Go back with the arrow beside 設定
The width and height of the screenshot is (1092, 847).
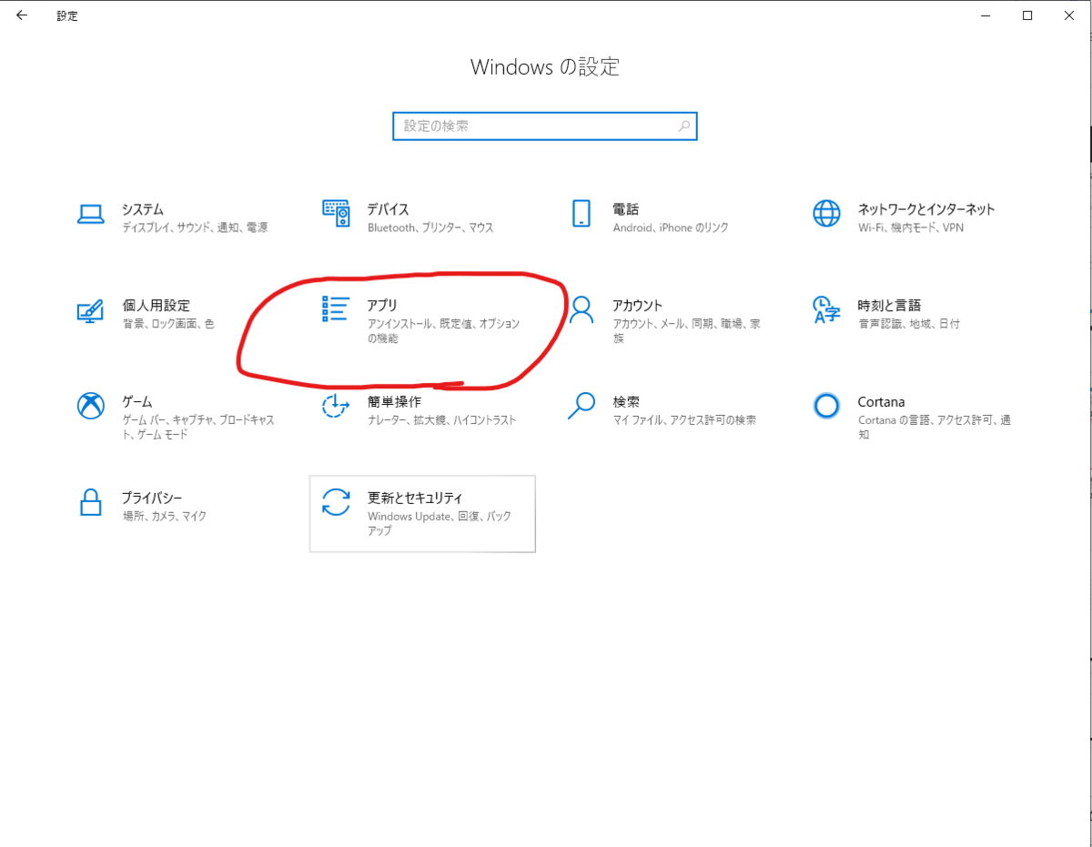[x=22, y=15]
